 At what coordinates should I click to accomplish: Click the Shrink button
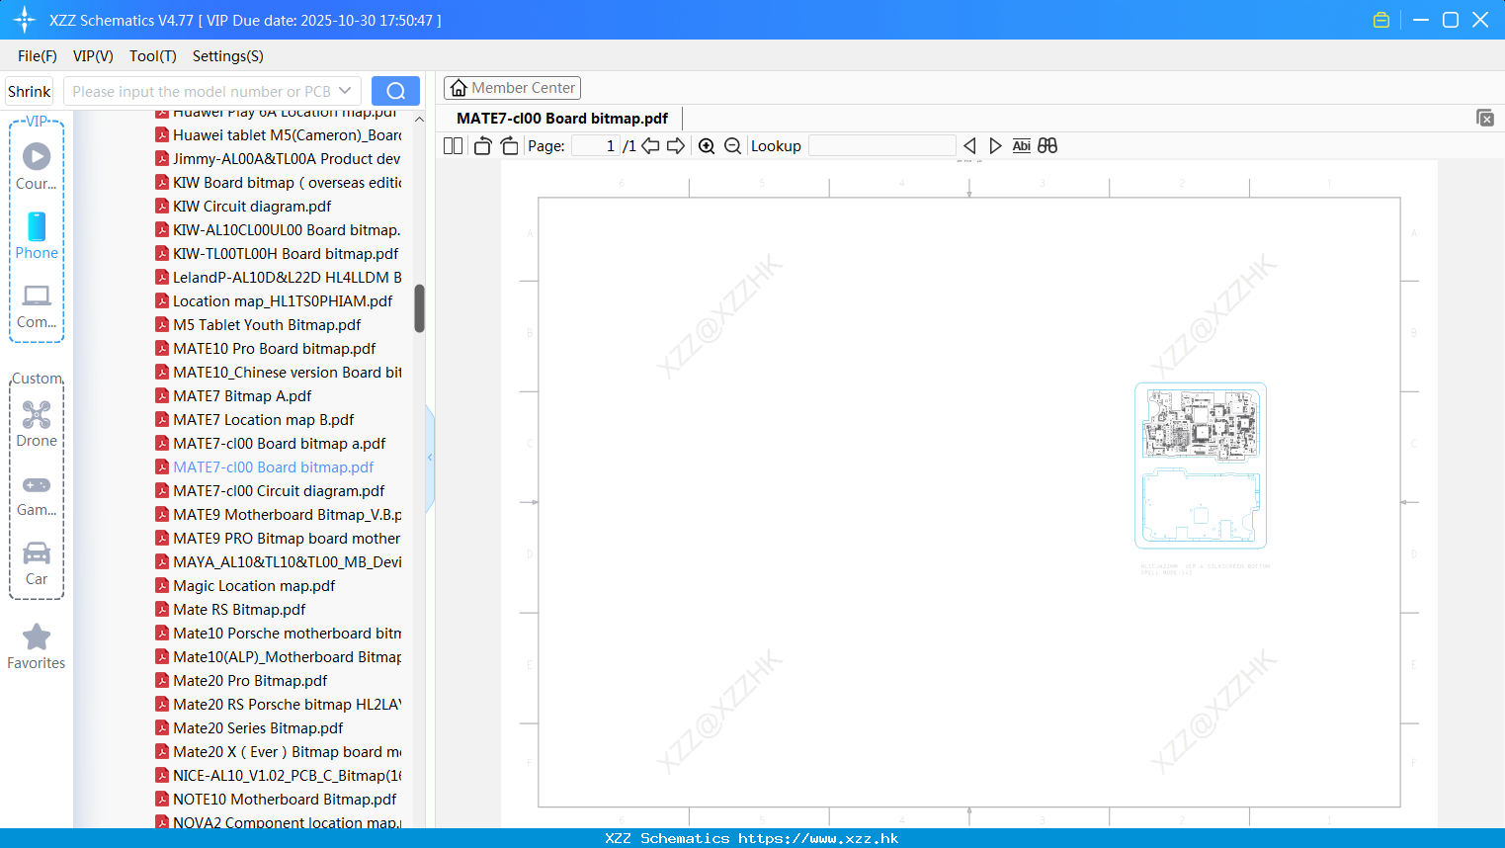(29, 91)
